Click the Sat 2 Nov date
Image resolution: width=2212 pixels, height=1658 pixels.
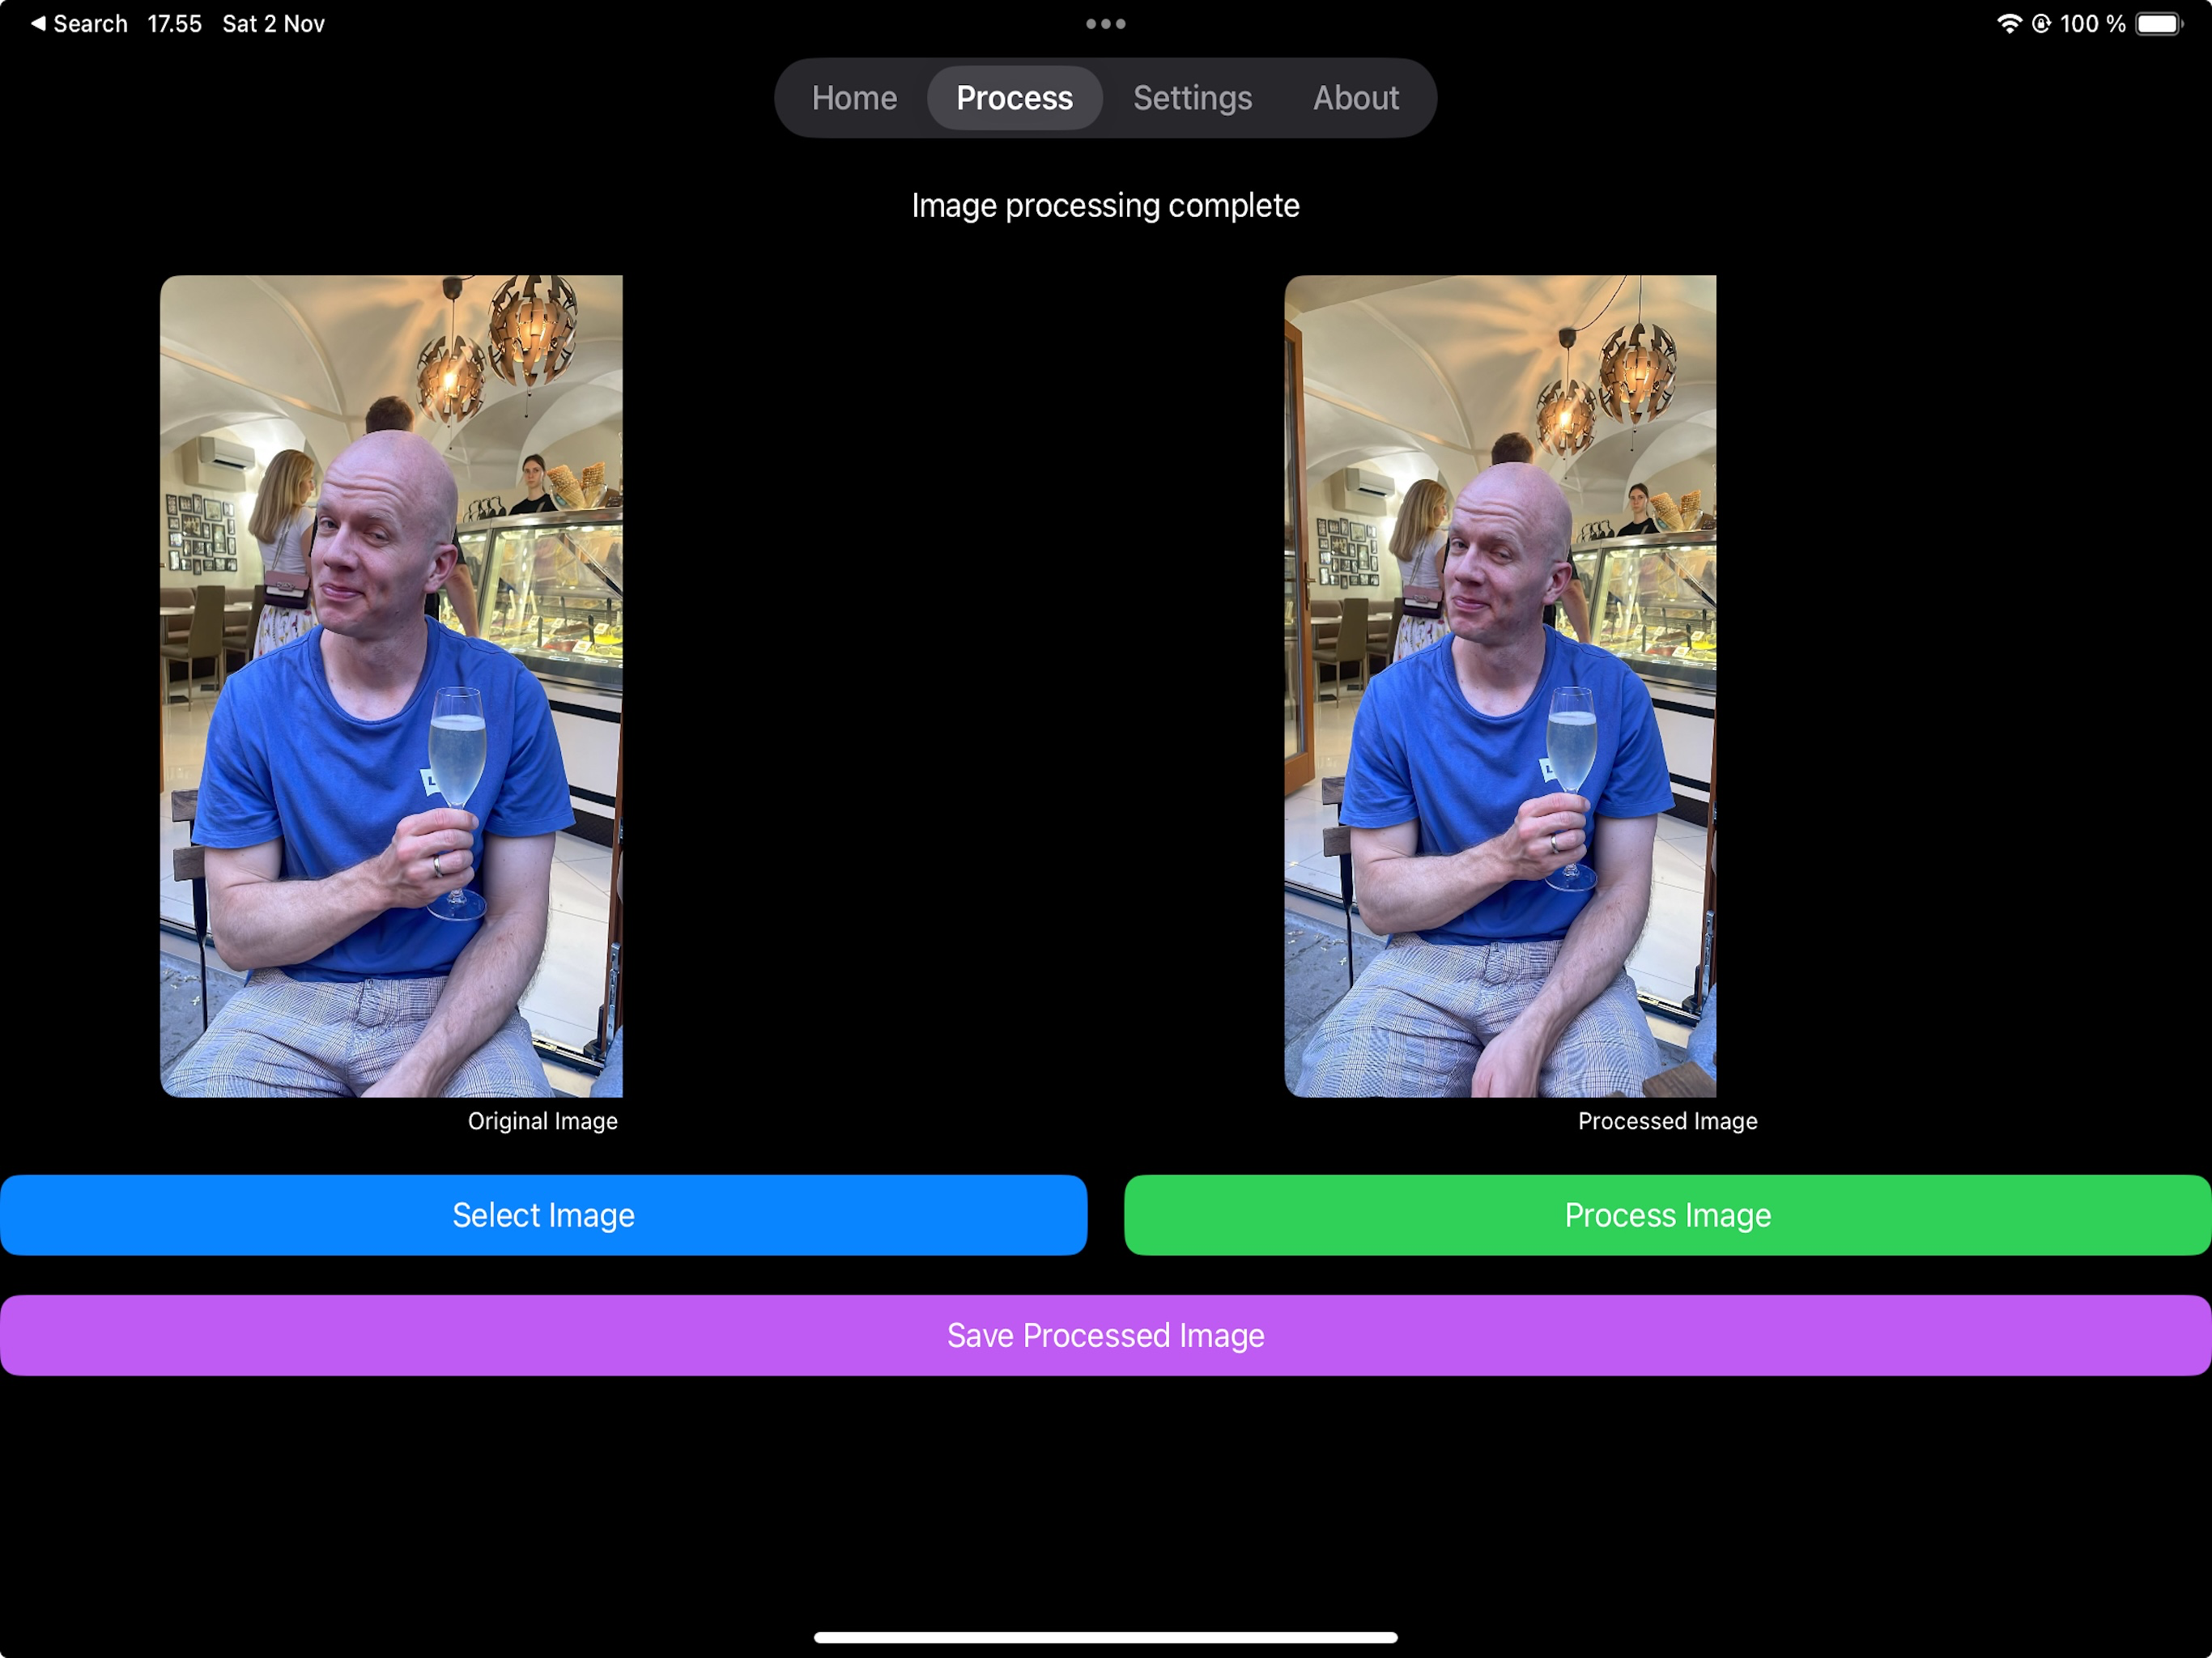click(x=273, y=23)
